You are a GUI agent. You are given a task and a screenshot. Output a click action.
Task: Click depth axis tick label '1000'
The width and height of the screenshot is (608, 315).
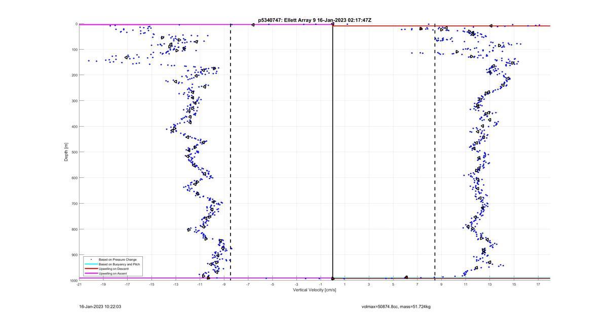[x=73, y=281]
